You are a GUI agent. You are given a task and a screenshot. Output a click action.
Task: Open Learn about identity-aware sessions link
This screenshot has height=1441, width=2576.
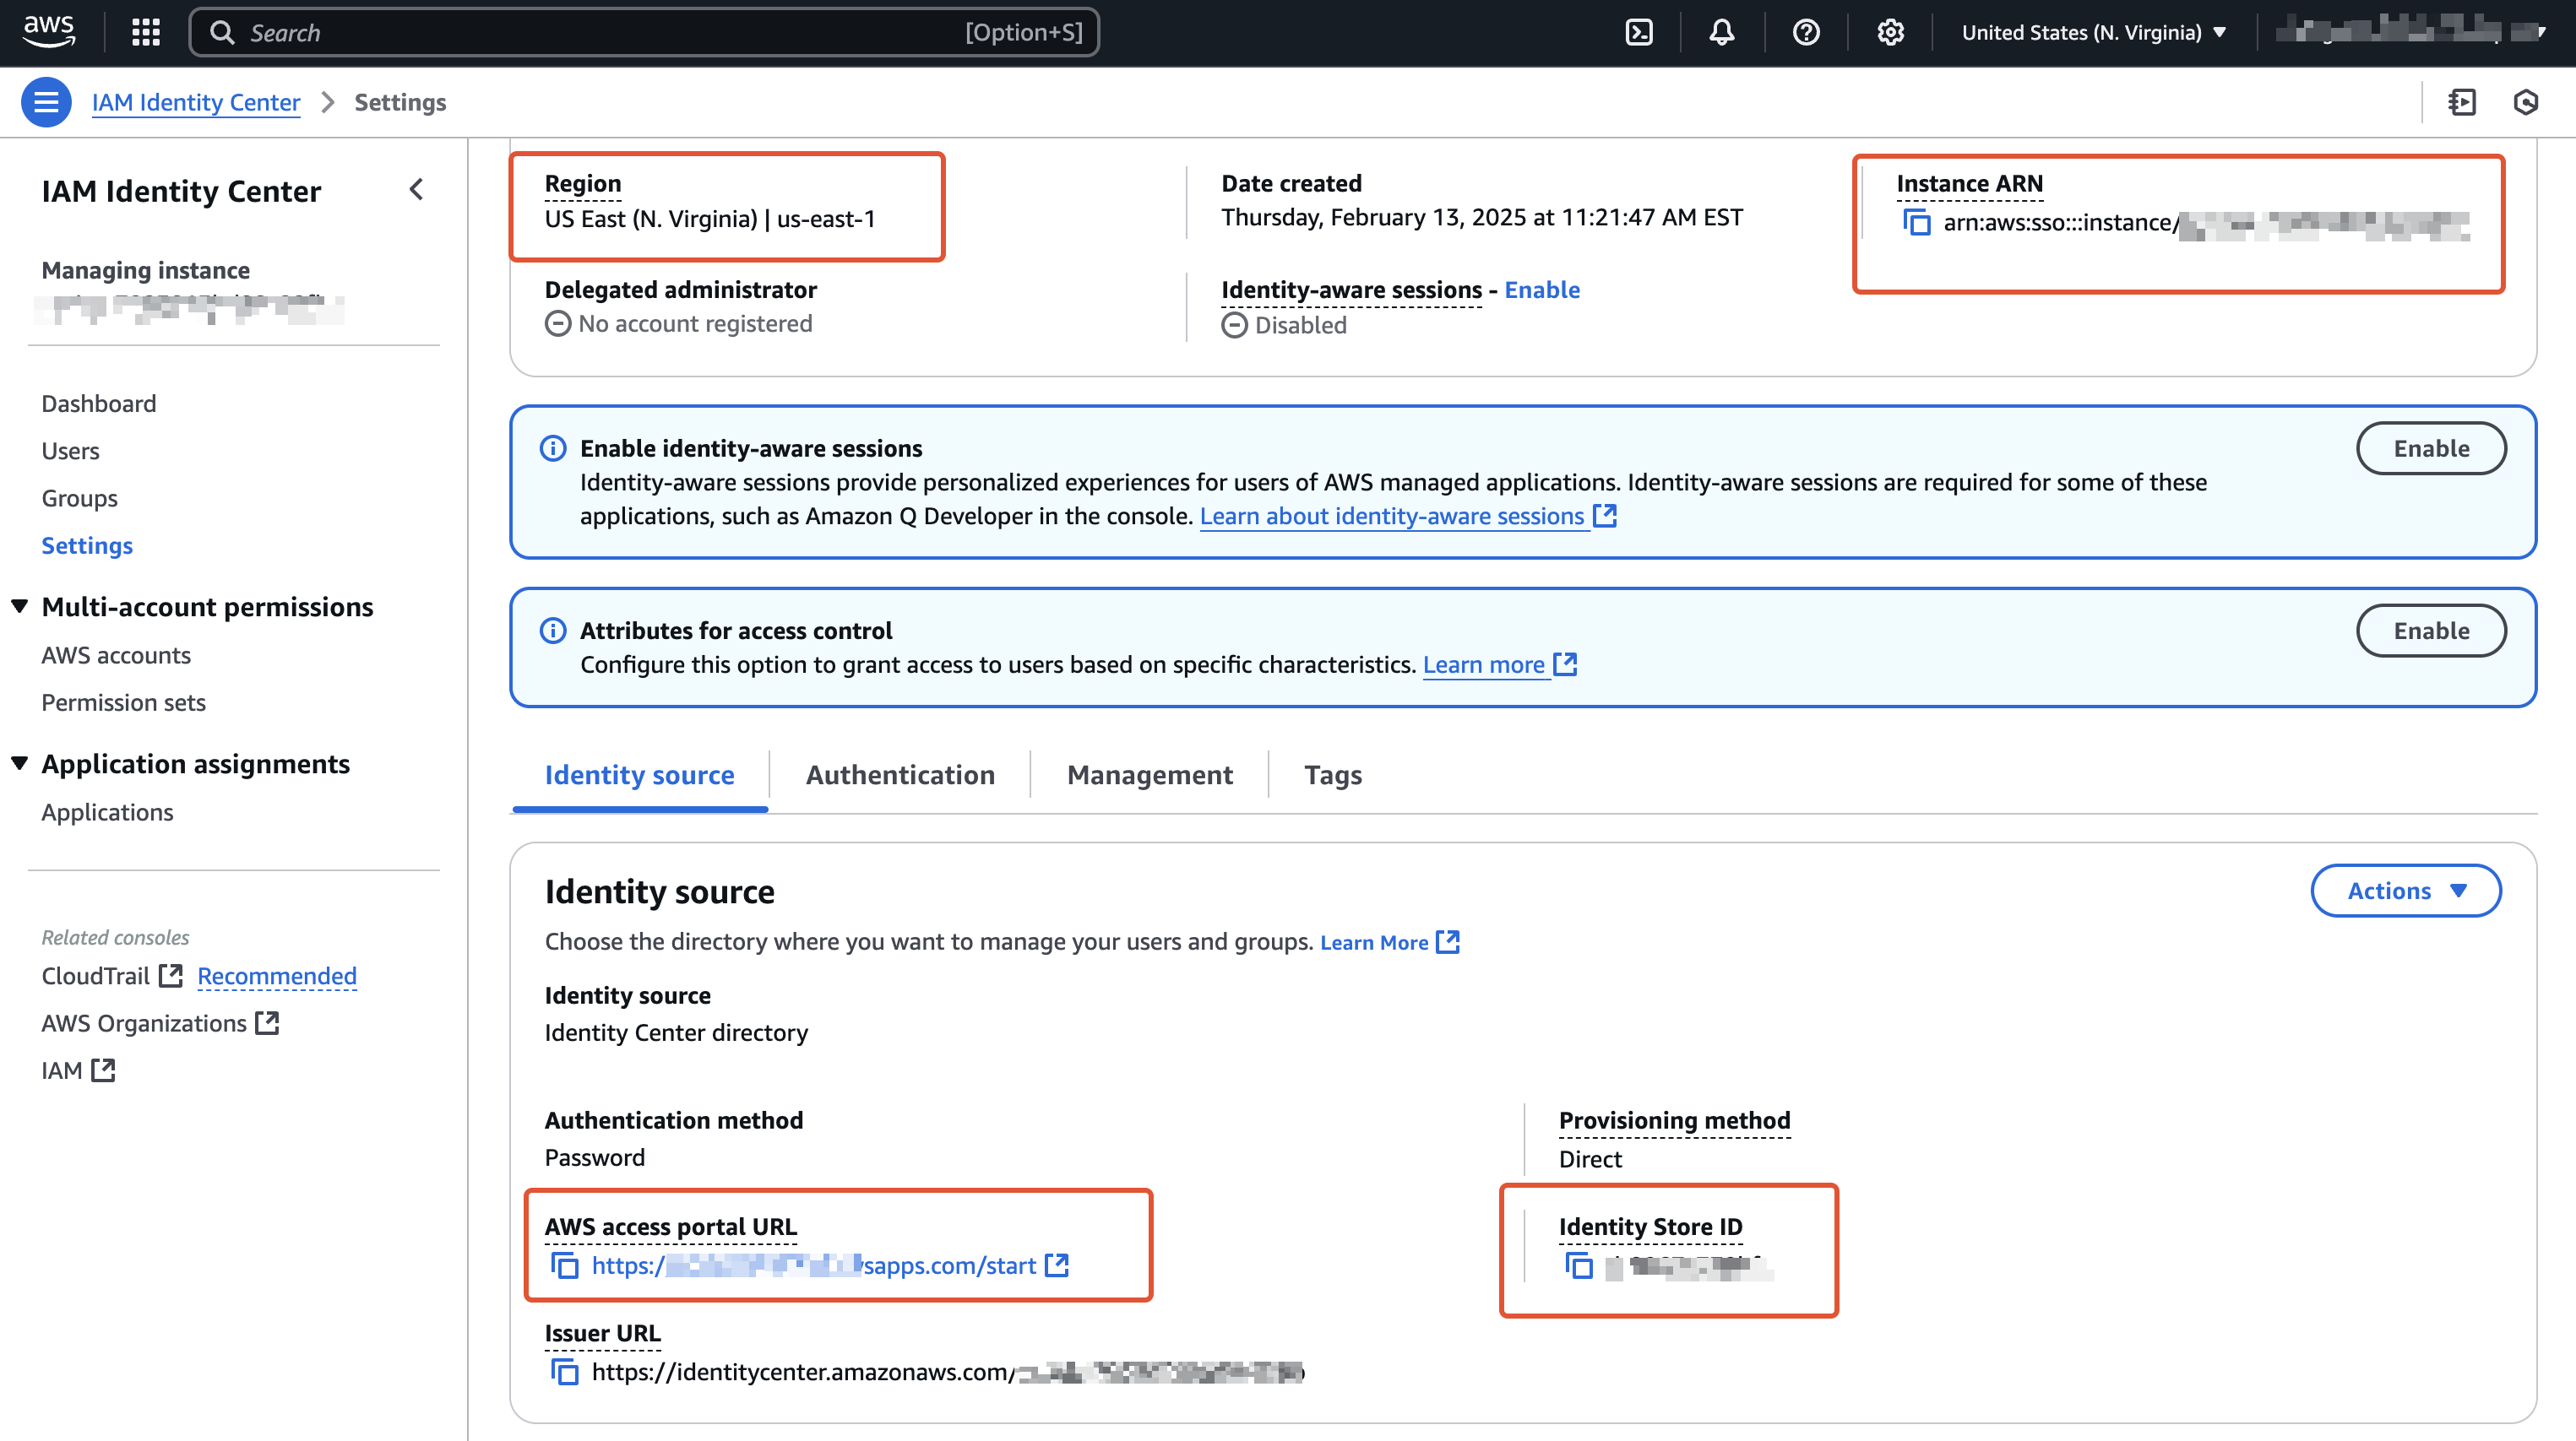point(1392,516)
